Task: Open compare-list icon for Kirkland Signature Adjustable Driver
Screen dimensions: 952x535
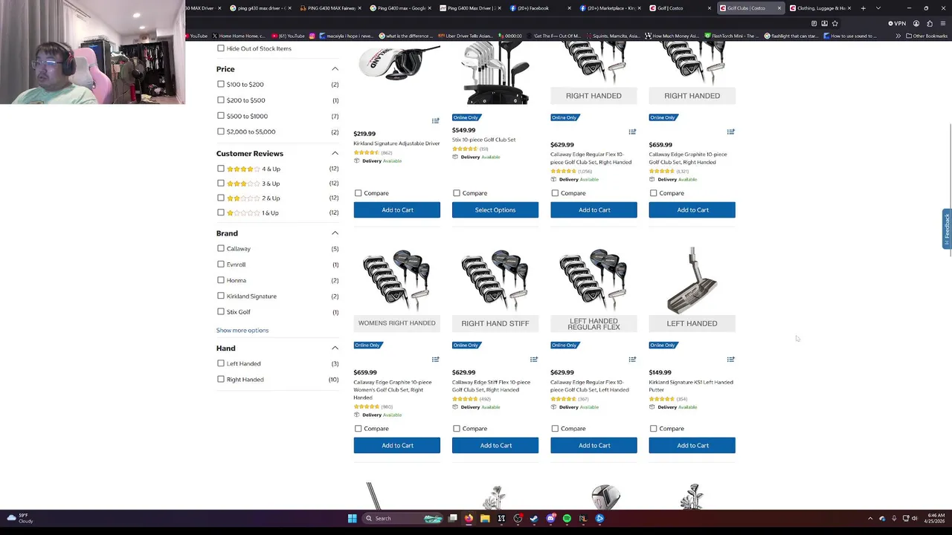Action: pos(436,120)
